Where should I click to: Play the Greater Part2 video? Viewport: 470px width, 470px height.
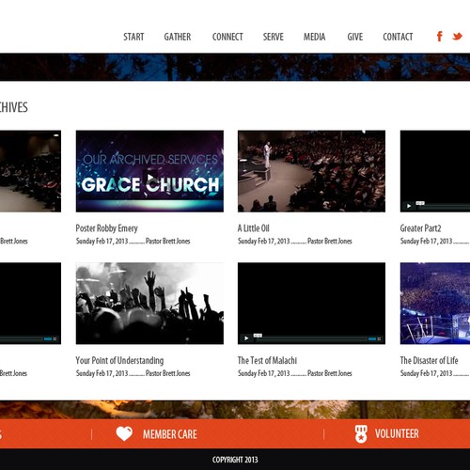pyautogui.click(x=409, y=206)
